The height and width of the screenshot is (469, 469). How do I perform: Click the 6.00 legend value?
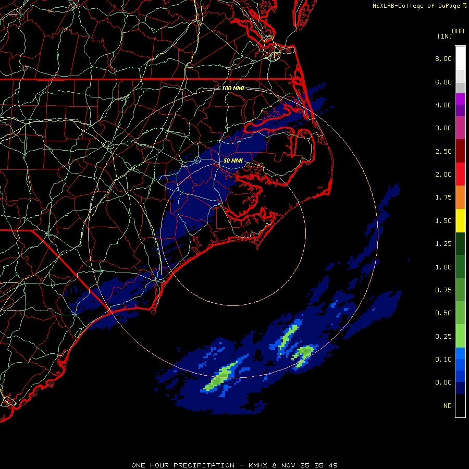click(443, 82)
